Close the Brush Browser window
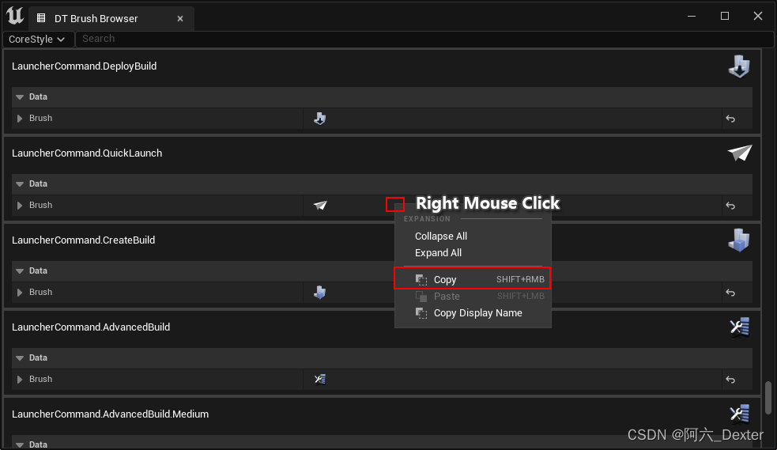The image size is (777, 450). (758, 17)
